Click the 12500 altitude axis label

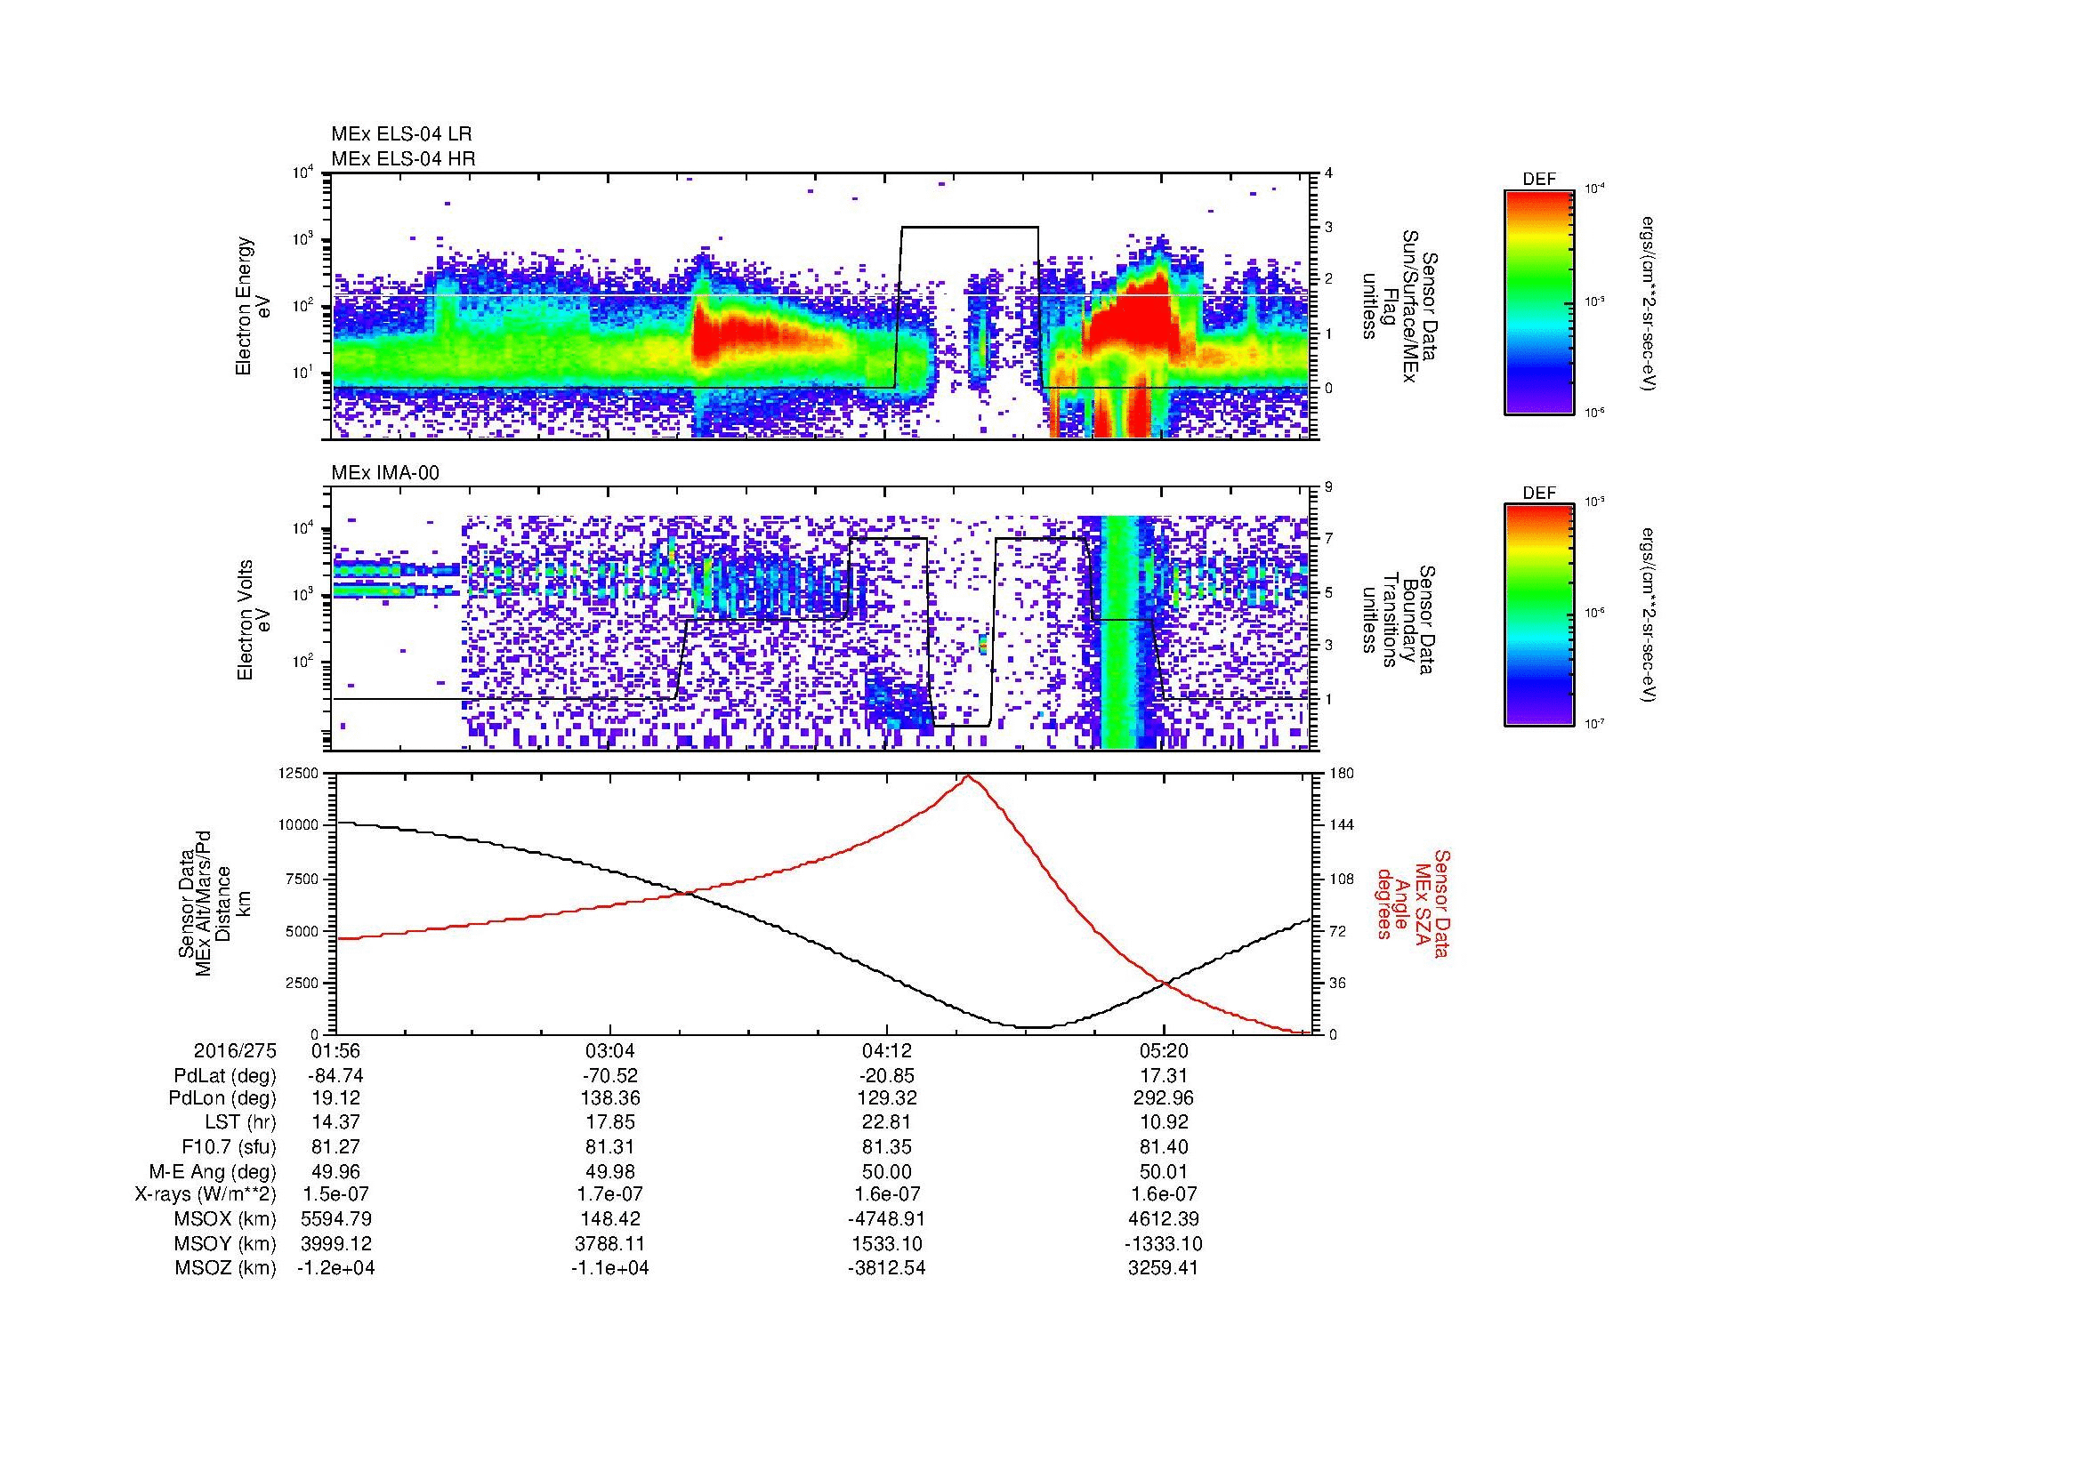click(x=299, y=773)
